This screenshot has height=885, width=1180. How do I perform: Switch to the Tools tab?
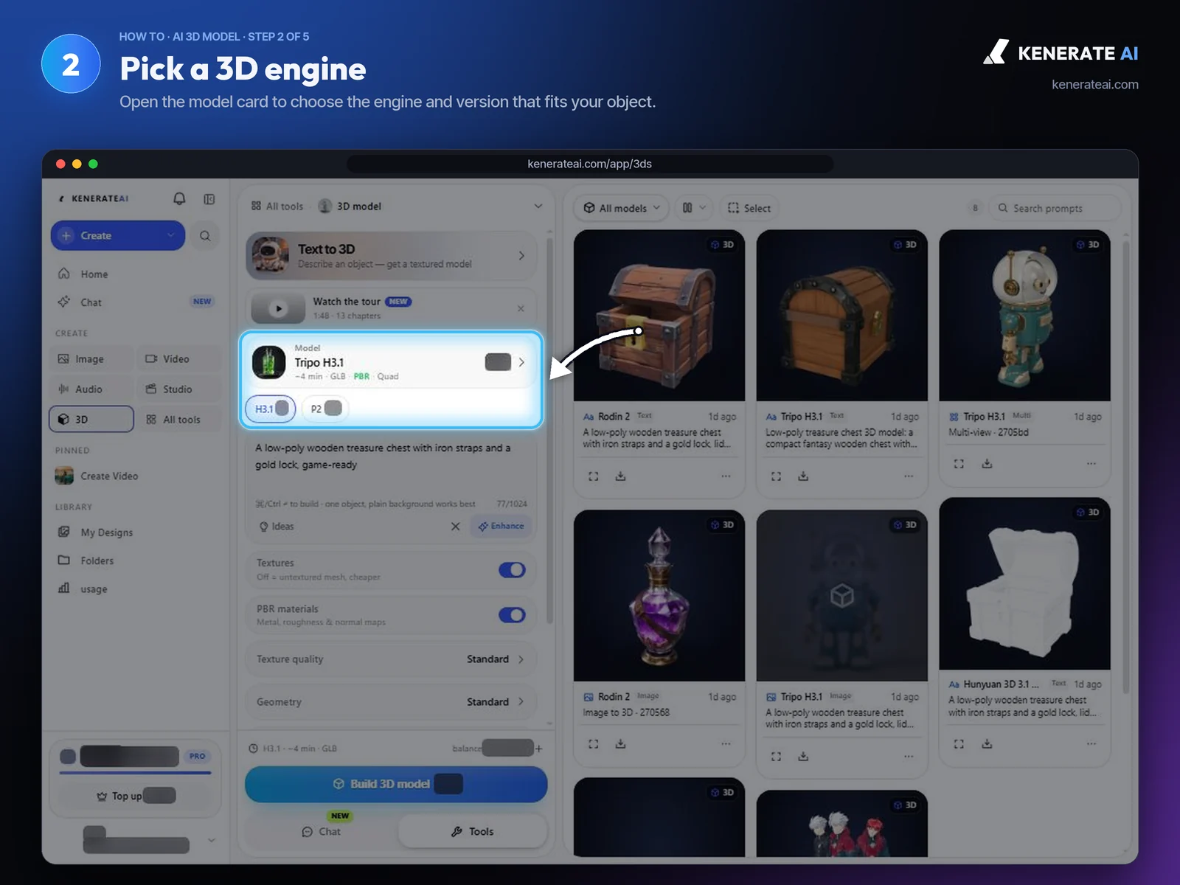(473, 832)
